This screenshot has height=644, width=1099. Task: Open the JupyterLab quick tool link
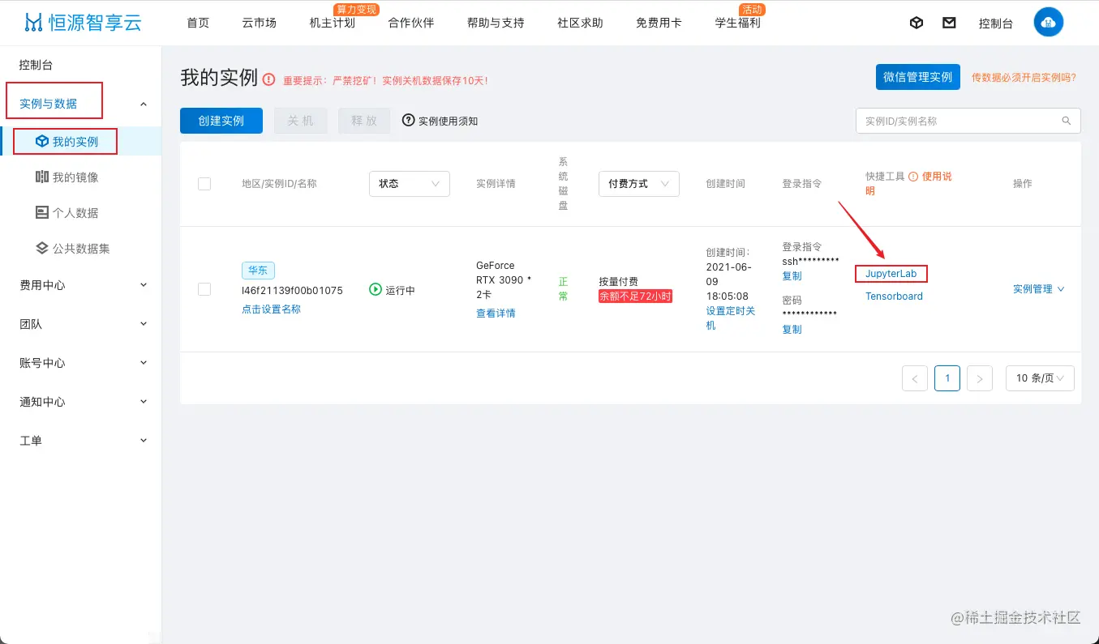(891, 274)
